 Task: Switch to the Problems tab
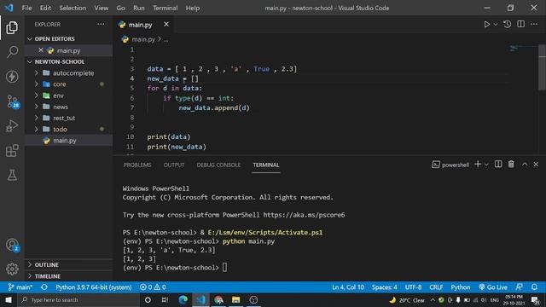[x=137, y=165]
